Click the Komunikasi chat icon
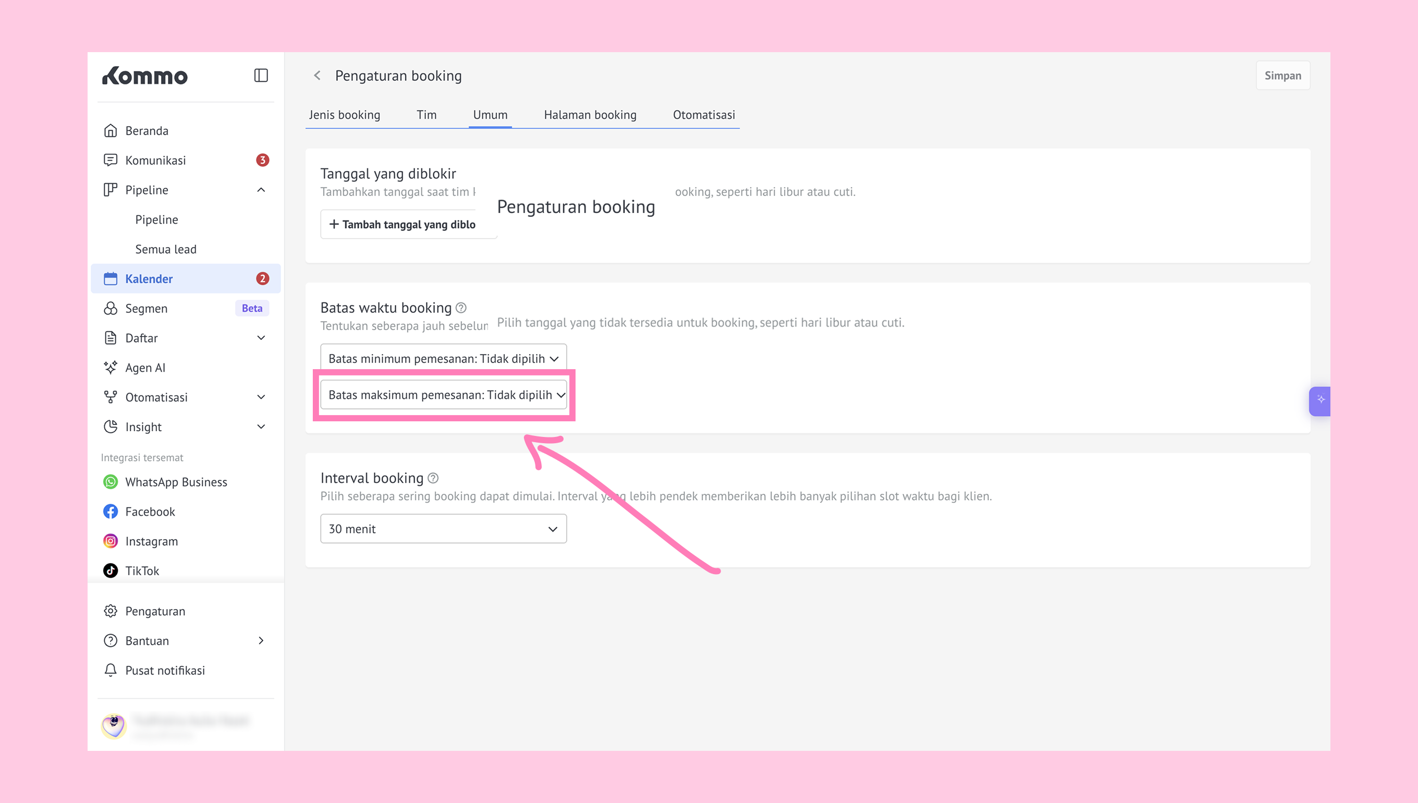The height and width of the screenshot is (803, 1418). pos(111,161)
